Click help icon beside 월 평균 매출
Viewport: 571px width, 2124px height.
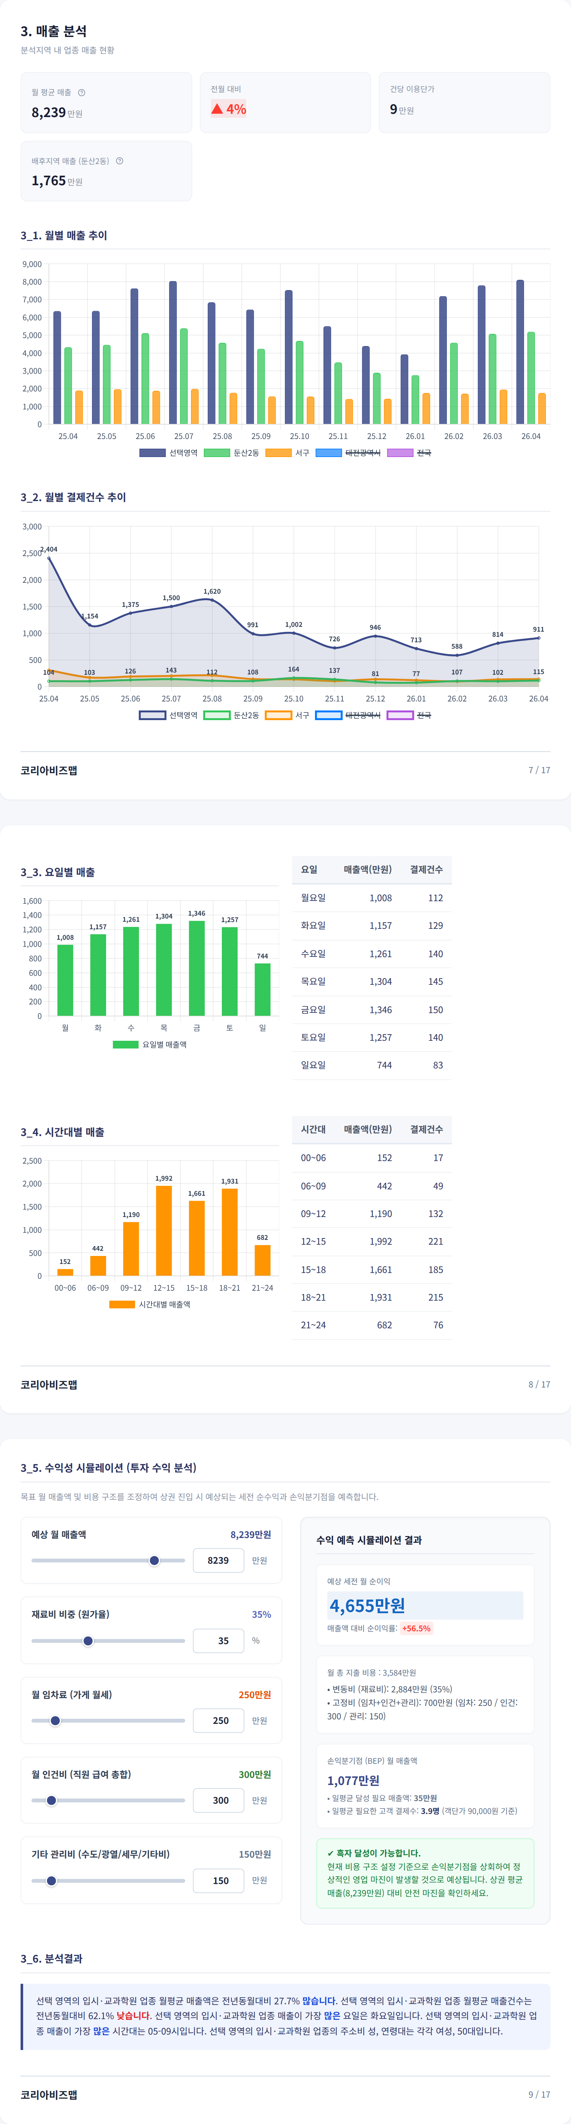[82, 92]
